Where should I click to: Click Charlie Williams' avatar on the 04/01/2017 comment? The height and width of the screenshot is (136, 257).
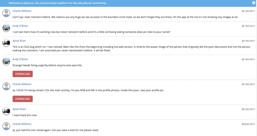[6, 126]
